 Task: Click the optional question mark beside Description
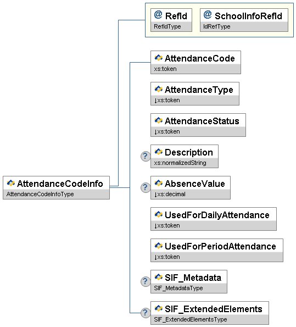(146, 156)
